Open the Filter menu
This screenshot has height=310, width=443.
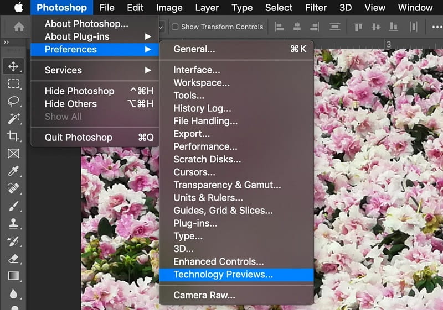pos(316,8)
